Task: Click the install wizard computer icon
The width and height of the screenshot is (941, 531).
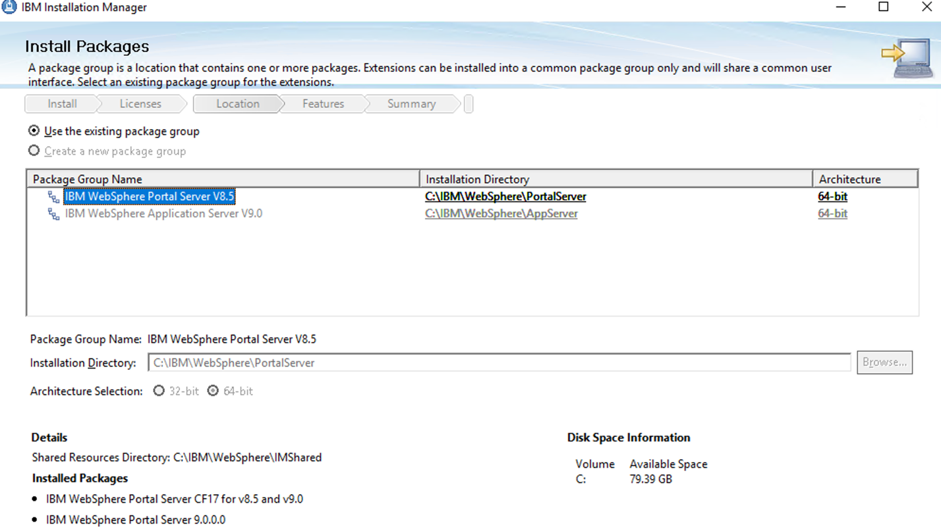Action: 908,58
